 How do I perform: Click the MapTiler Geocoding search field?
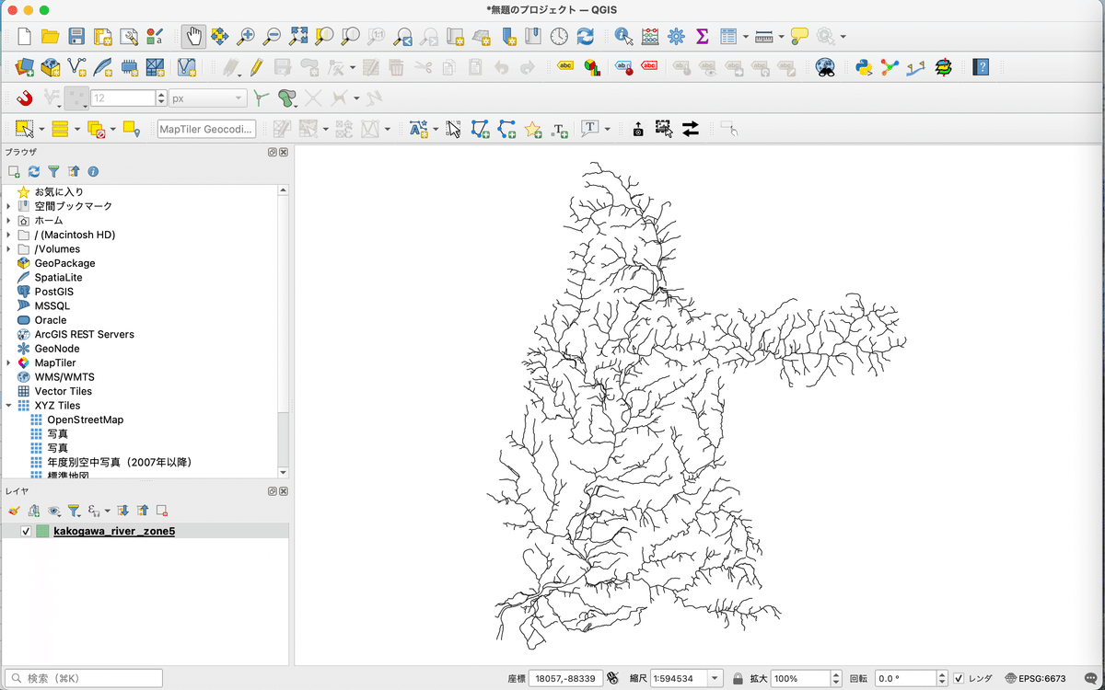(x=206, y=129)
